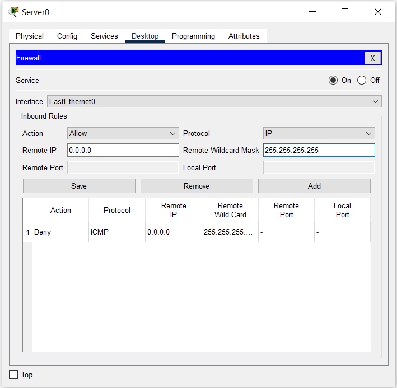397x388 pixels.
Task: Click the Server0 window title icon
Action: [13, 12]
